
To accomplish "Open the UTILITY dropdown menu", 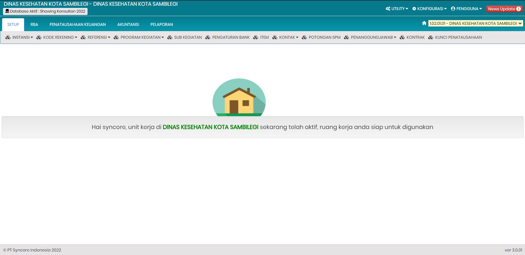I will click(x=397, y=9).
